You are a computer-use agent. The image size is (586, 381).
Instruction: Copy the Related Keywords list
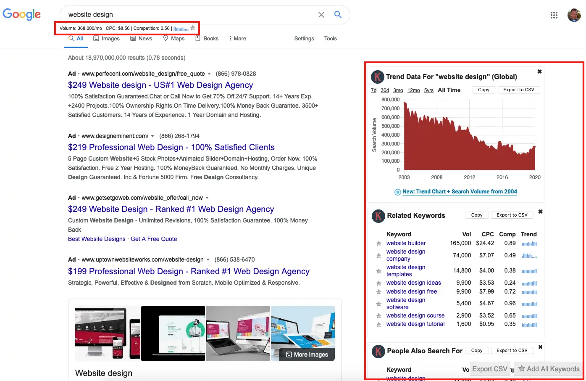point(477,215)
